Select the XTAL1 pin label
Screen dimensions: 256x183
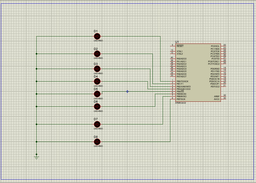coord(180,51)
